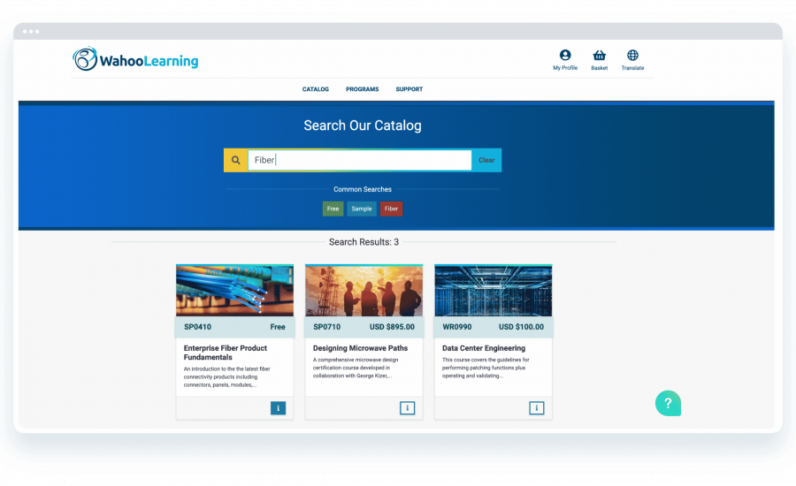Open the Support menu

(x=409, y=89)
